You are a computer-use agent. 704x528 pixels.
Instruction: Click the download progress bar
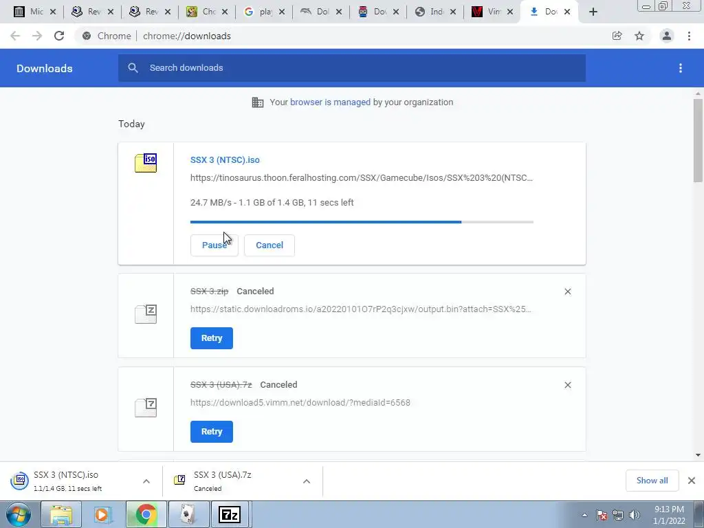[x=362, y=222]
